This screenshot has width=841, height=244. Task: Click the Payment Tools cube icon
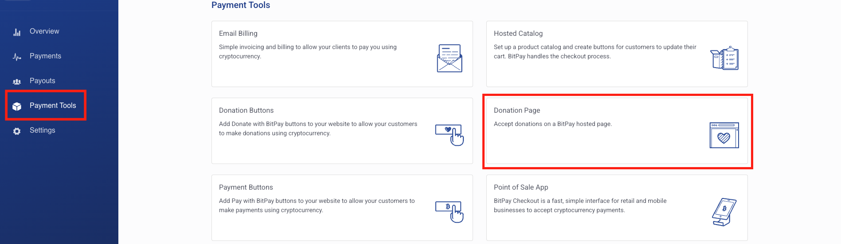[x=17, y=106]
